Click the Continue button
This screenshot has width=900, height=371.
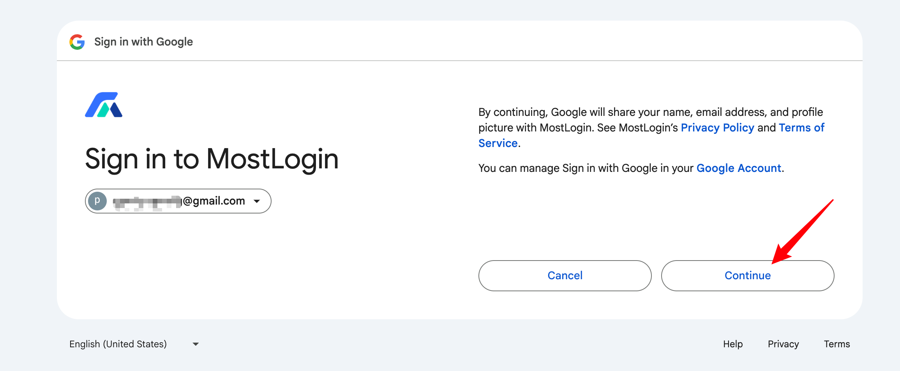point(748,276)
